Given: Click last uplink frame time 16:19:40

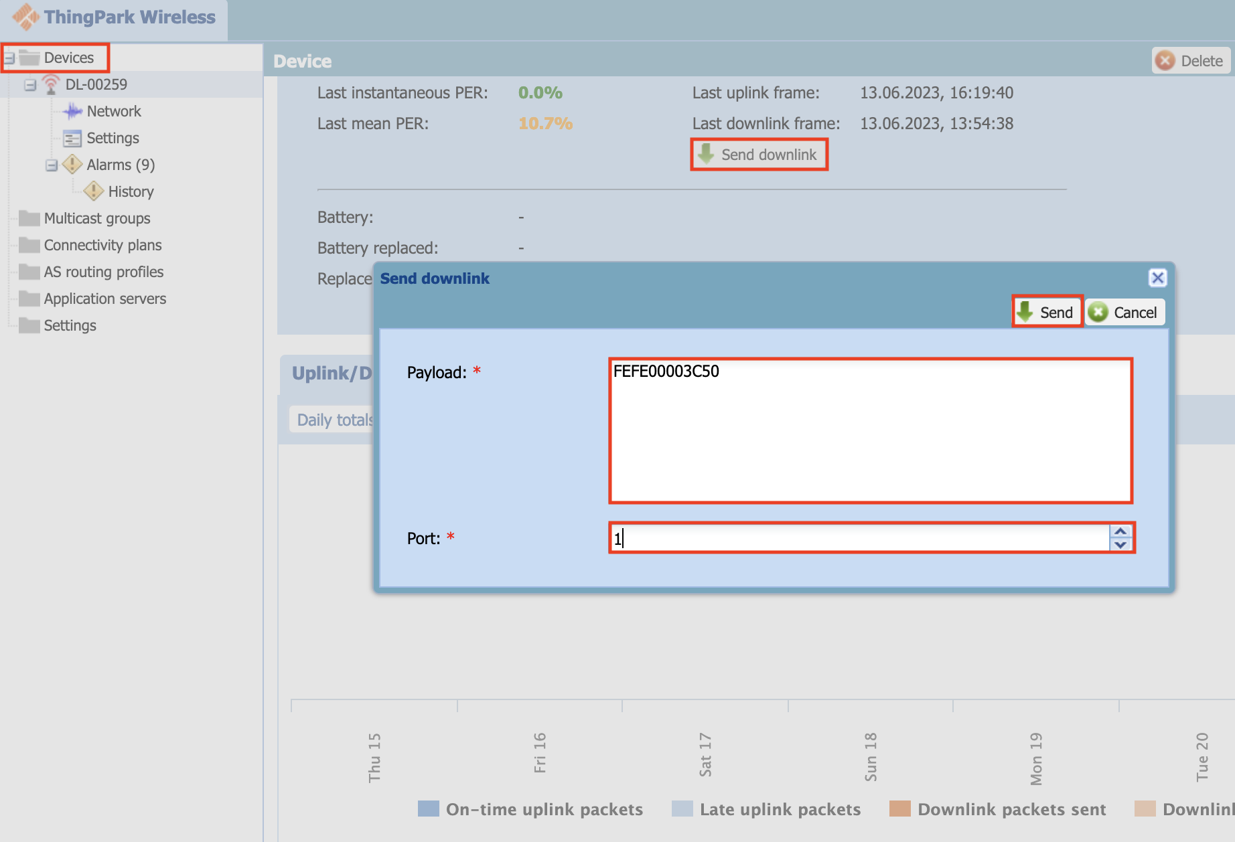Looking at the screenshot, I should (x=981, y=93).
